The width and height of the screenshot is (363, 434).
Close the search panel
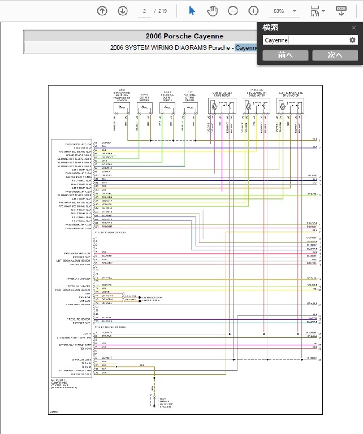point(353,28)
